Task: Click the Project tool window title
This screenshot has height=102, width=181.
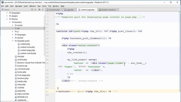Action: click(x=7, y=10)
